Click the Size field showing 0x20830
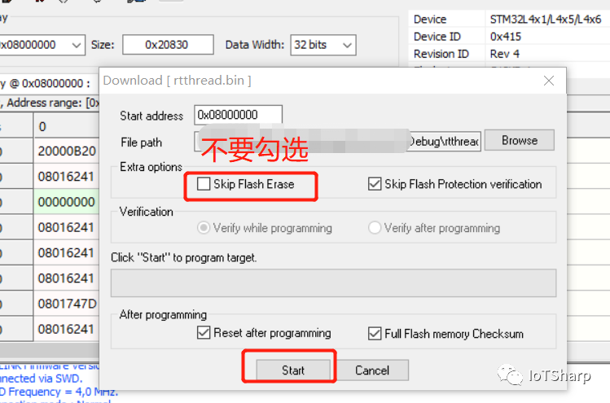 point(168,45)
